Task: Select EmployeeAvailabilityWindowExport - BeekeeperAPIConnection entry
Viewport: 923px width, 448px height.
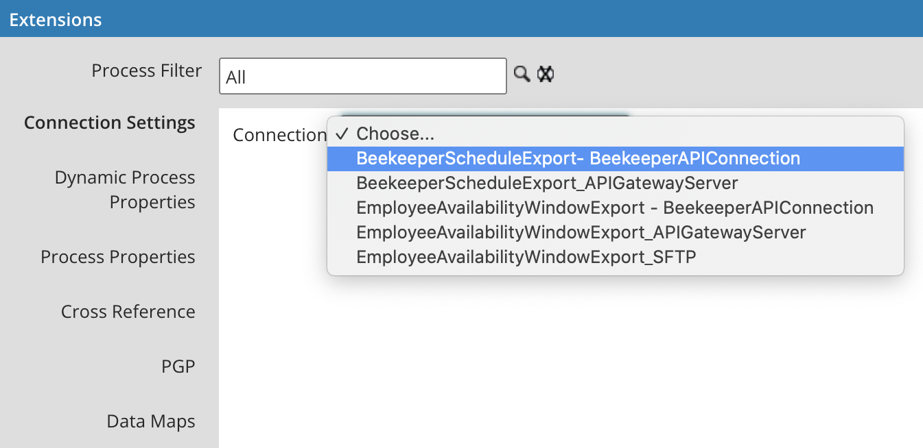Action: (616, 208)
